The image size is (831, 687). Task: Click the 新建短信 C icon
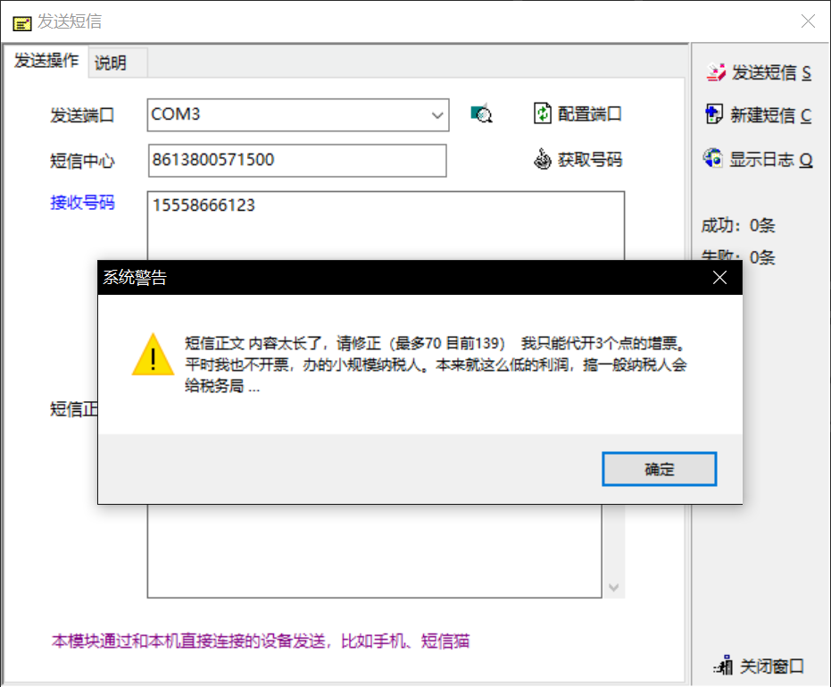[713, 114]
